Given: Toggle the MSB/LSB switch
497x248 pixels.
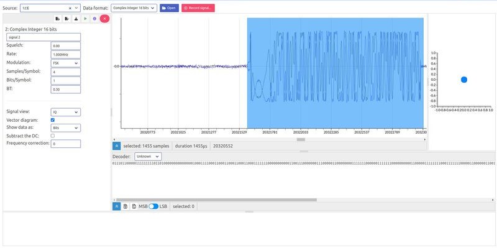Looking at the screenshot, I should tap(153, 206).
